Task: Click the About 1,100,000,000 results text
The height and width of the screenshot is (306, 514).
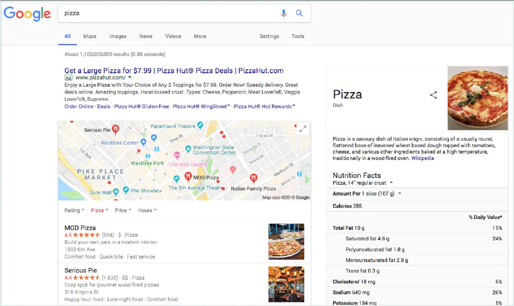Action: point(115,55)
